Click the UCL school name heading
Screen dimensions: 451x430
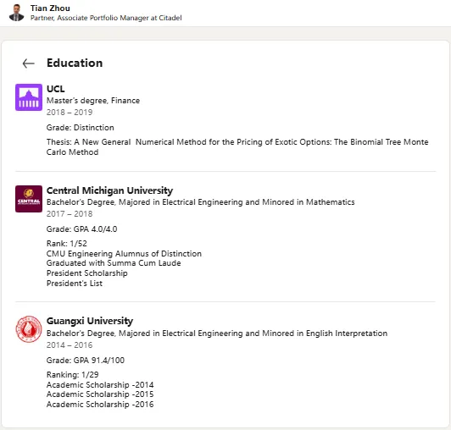pyautogui.click(x=55, y=89)
